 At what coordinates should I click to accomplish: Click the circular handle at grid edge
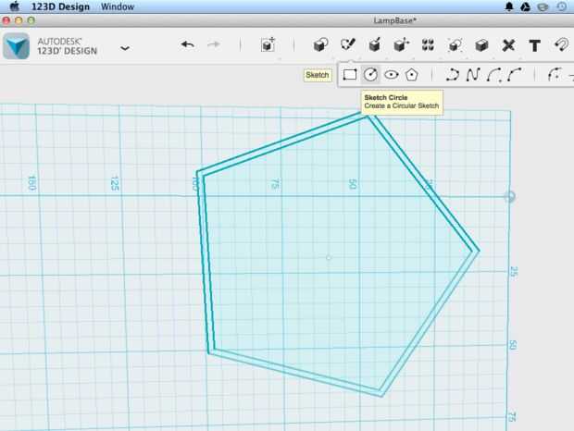(x=509, y=197)
